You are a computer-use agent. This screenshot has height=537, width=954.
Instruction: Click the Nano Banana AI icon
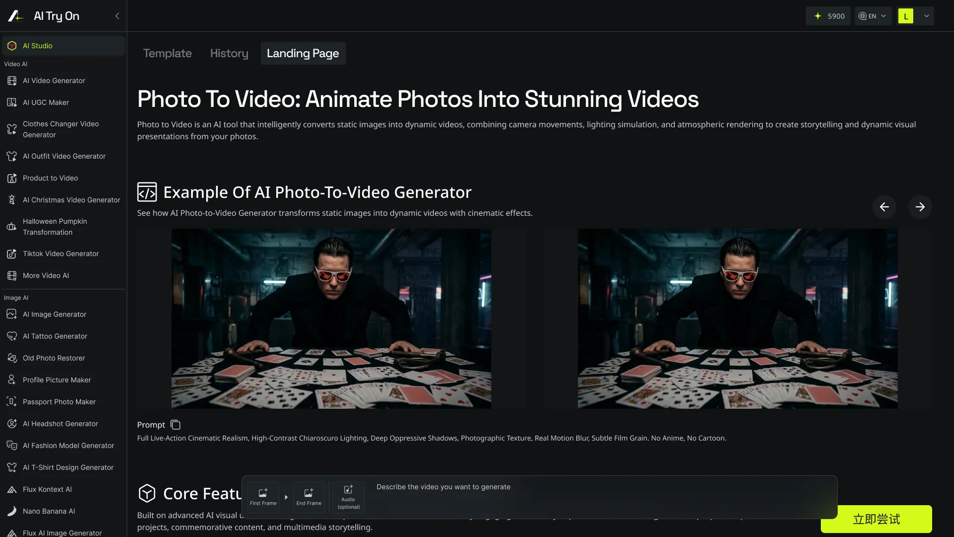pos(12,511)
